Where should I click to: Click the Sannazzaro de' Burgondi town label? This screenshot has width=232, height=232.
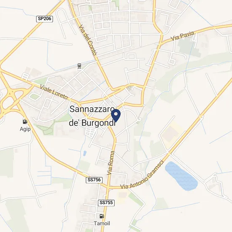(x=92, y=116)
